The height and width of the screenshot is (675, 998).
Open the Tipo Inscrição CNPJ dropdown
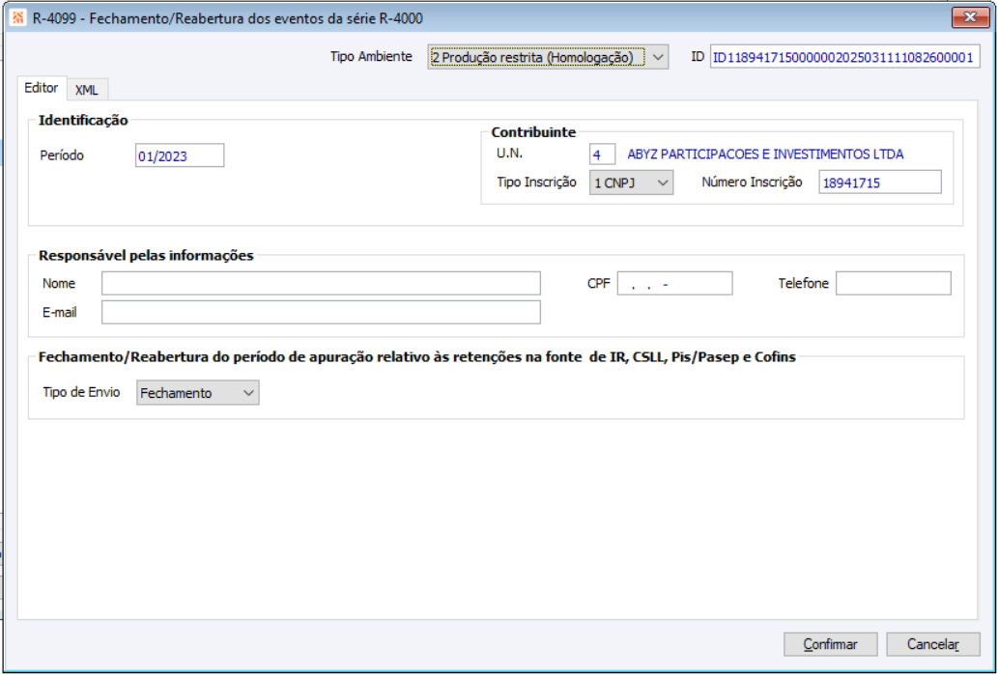tap(631, 183)
